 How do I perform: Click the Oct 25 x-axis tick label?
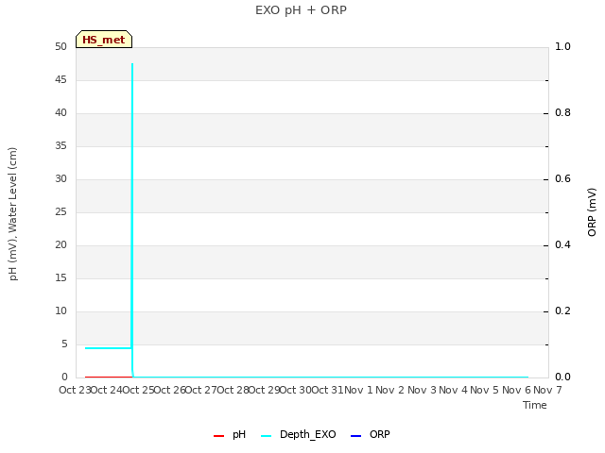pos(138,390)
